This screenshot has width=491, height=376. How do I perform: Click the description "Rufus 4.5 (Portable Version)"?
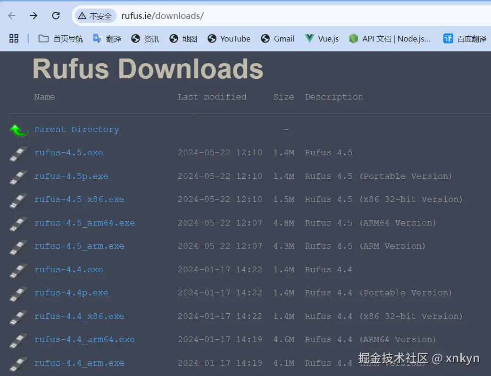[x=379, y=176]
